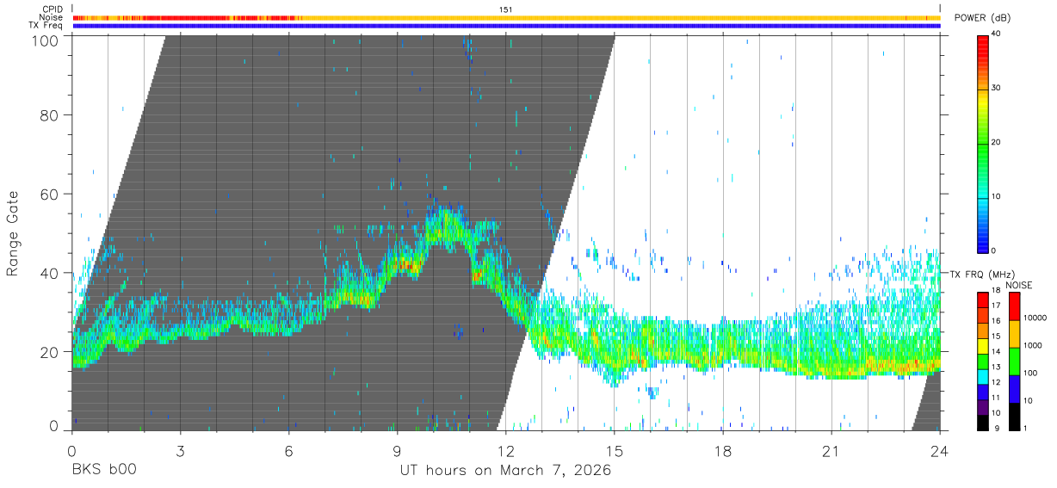Click the red and yellow Noise indicator strip
1057x488 pixels.
506,17
